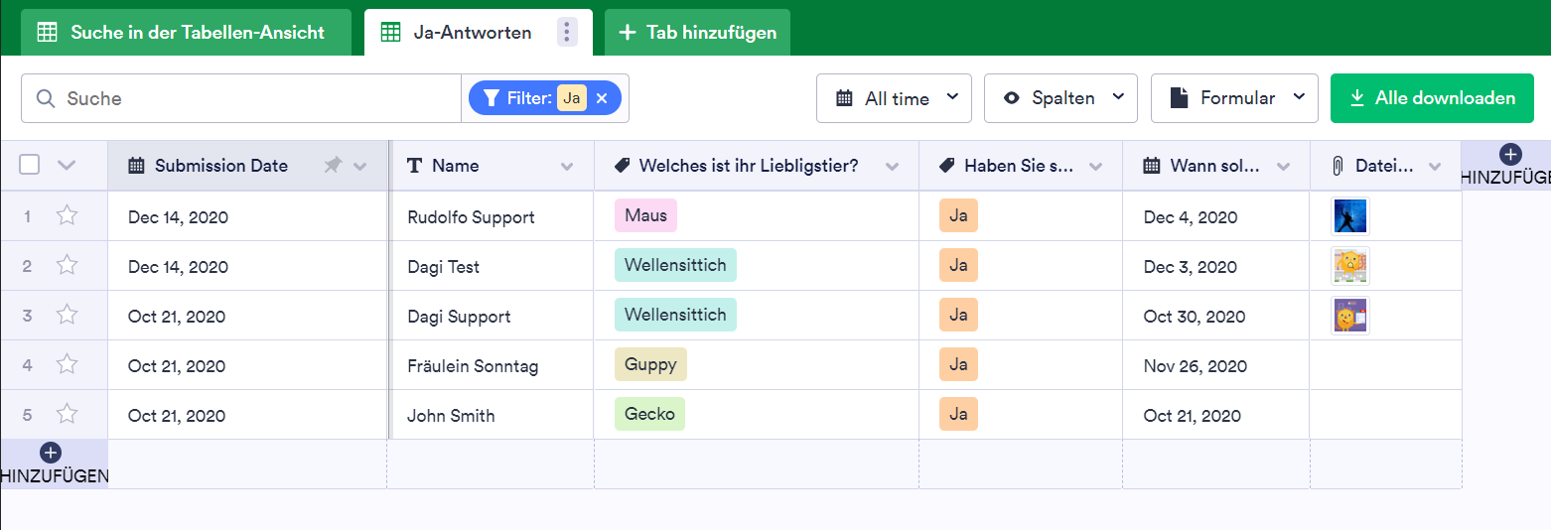Click the plus icon to add a row
Screen dimensions: 1551x530
tap(53, 453)
